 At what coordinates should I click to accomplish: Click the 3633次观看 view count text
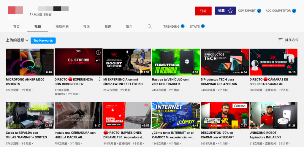(x=208, y=143)
